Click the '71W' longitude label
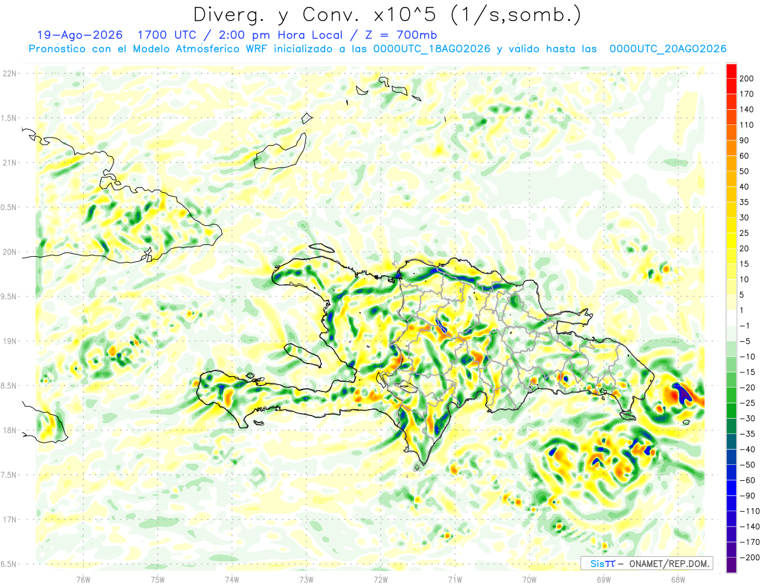The image size is (761, 588). click(455, 580)
